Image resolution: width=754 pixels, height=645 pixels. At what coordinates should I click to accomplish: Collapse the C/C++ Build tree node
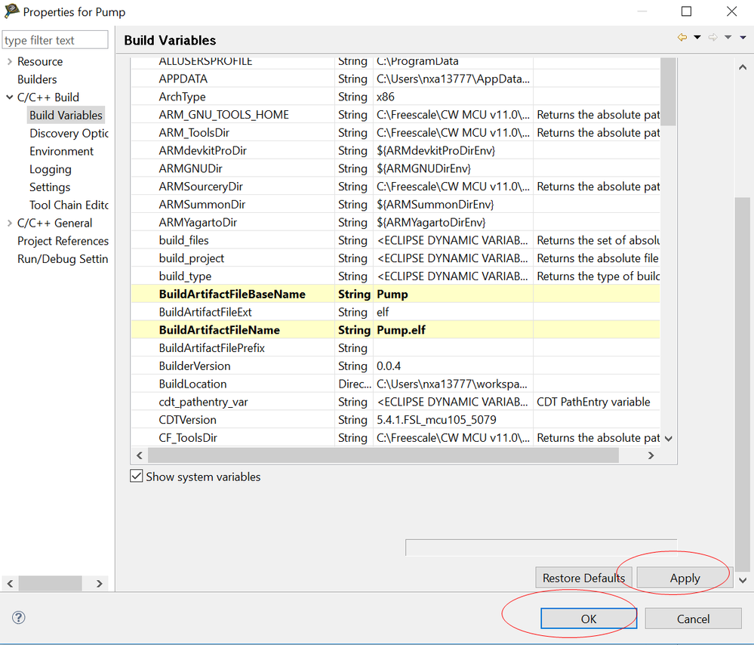point(10,97)
